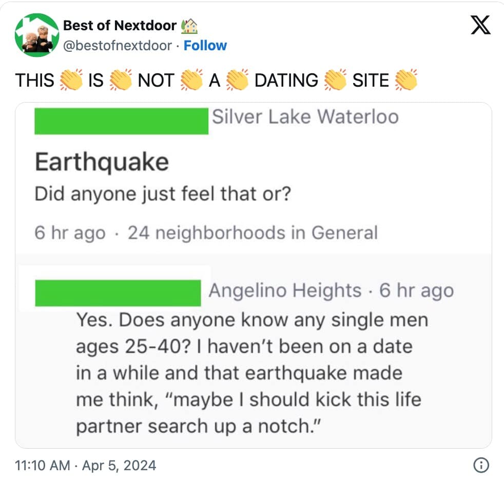Click the clap emoji right after "IS"
504x482 pixels.
[121, 81]
